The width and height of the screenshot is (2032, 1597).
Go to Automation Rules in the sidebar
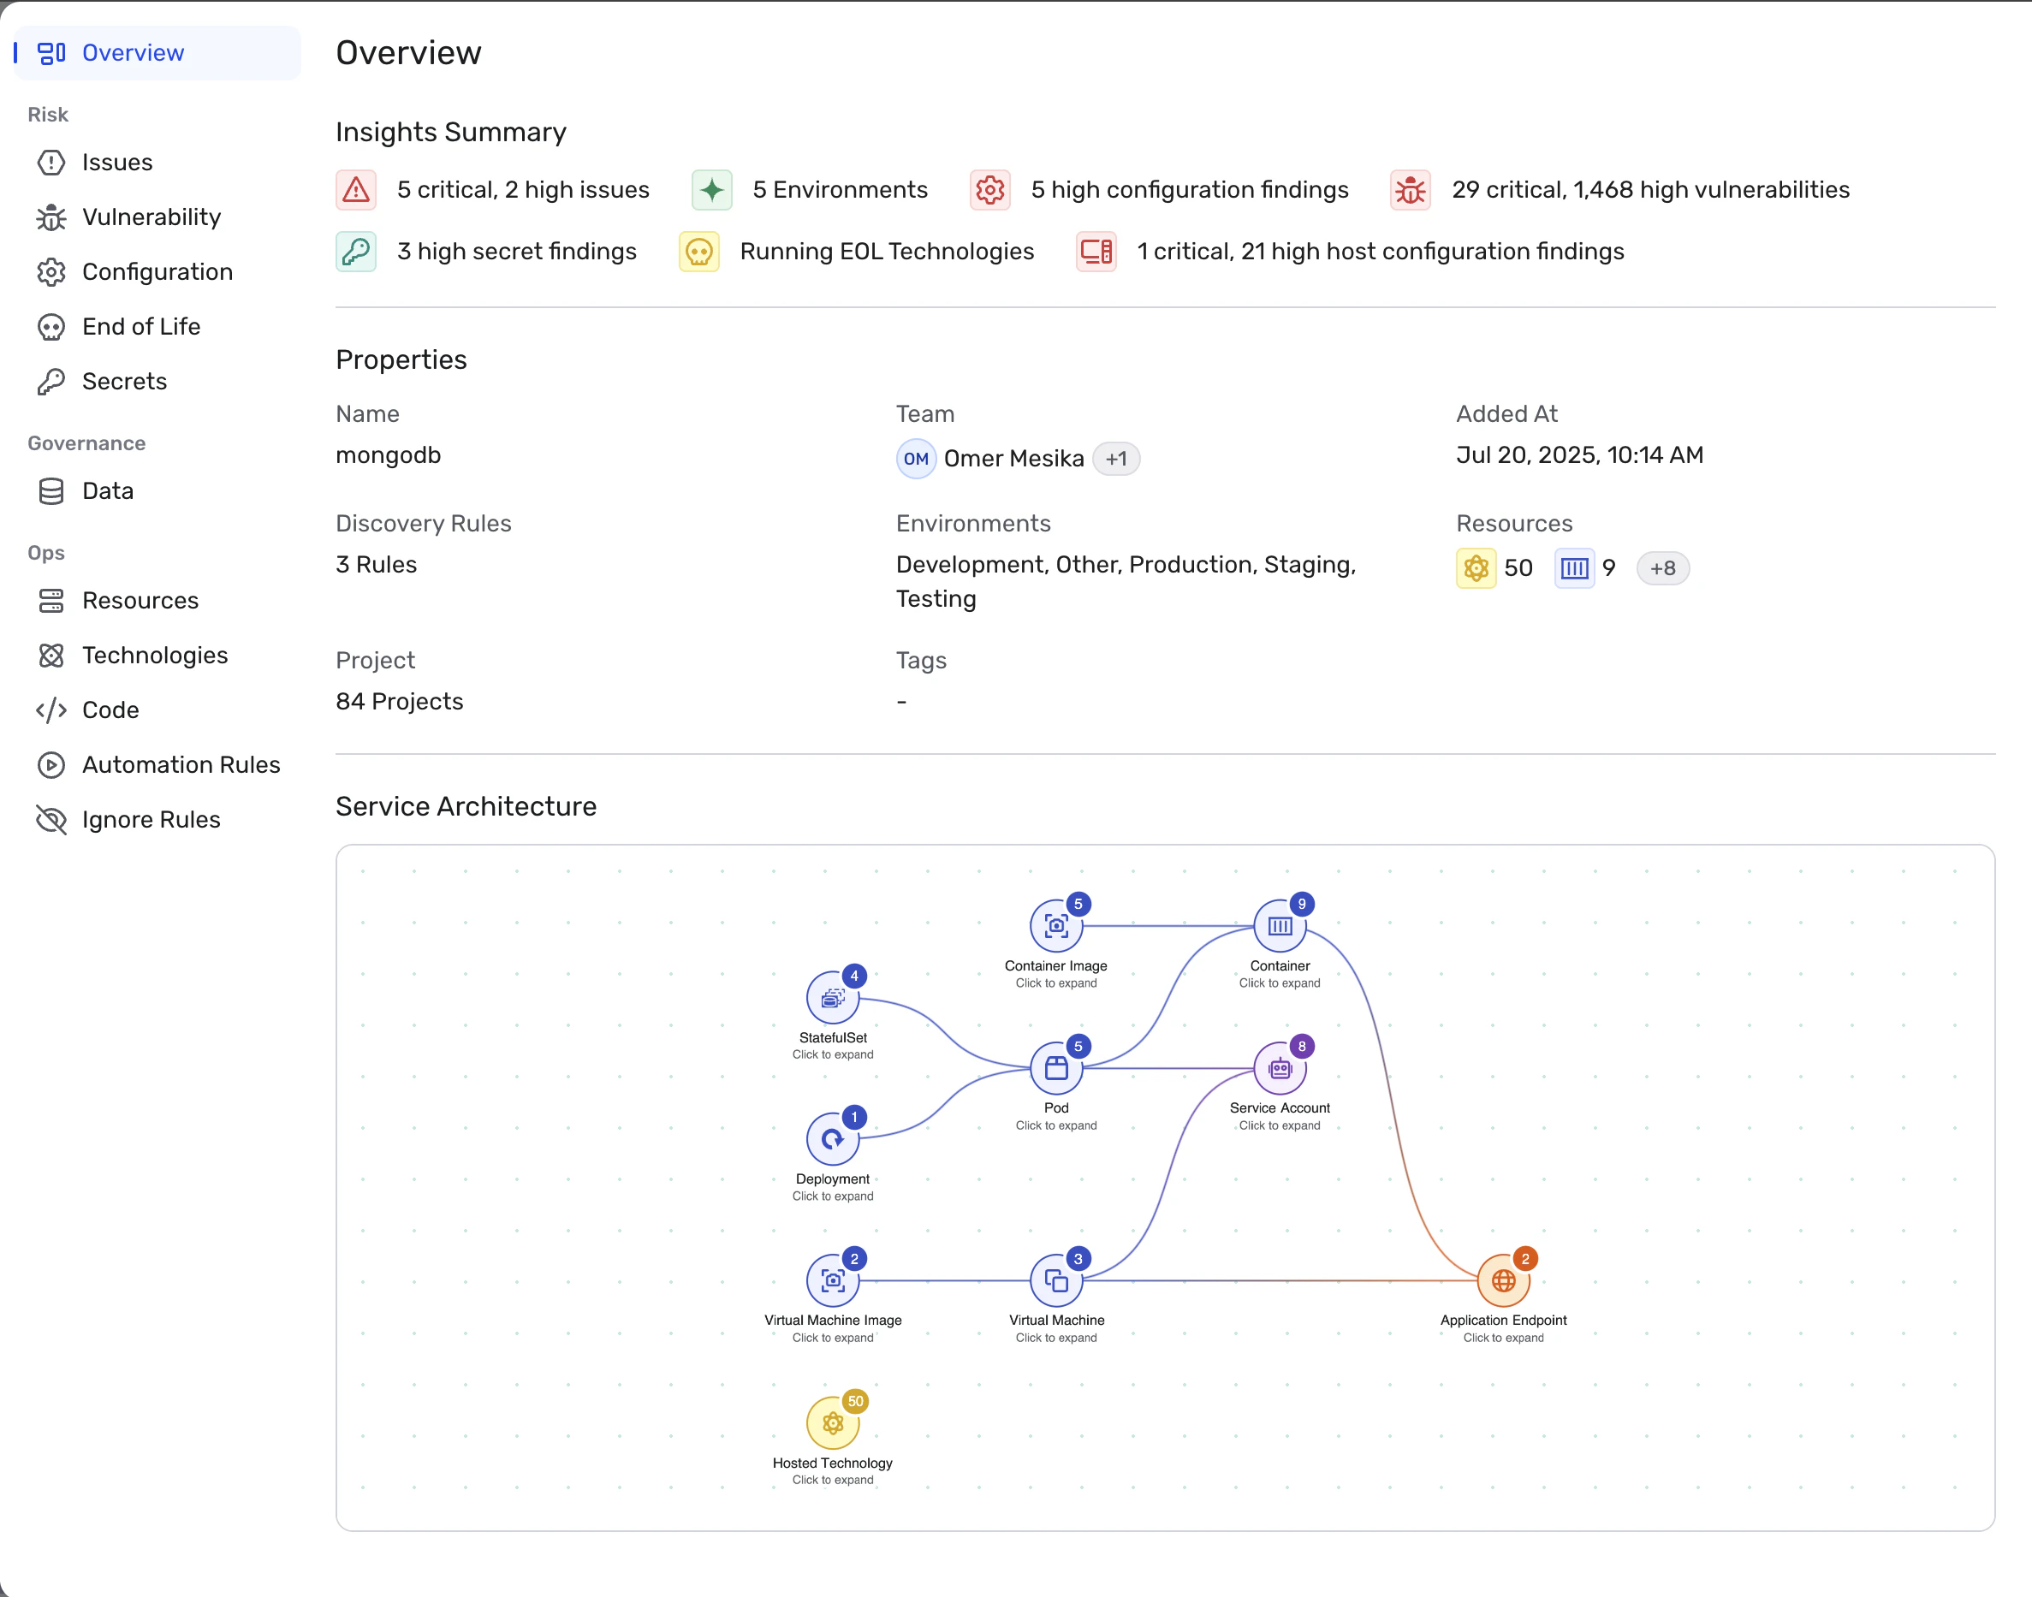181,765
